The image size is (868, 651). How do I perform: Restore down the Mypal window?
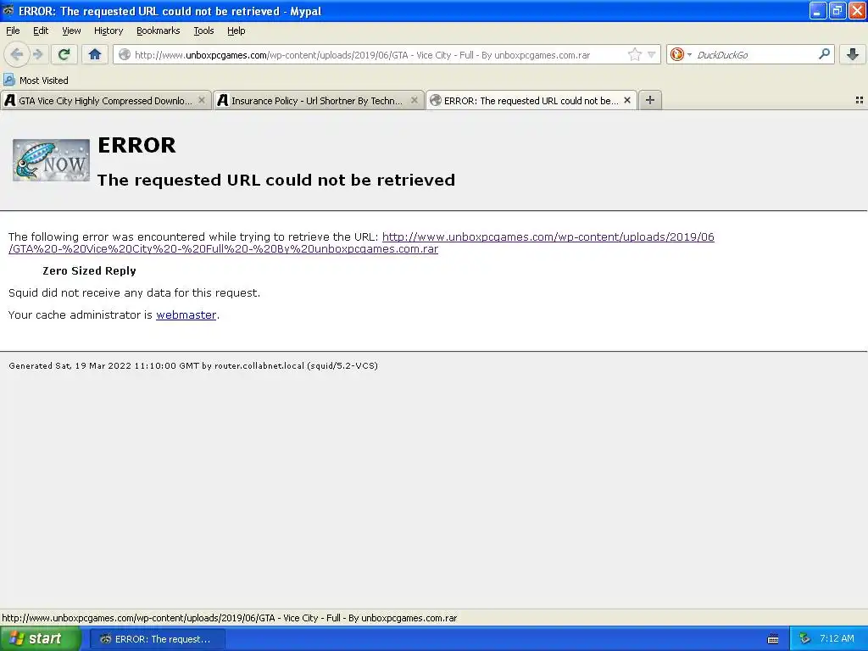pyautogui.click(x=837, y=10)
